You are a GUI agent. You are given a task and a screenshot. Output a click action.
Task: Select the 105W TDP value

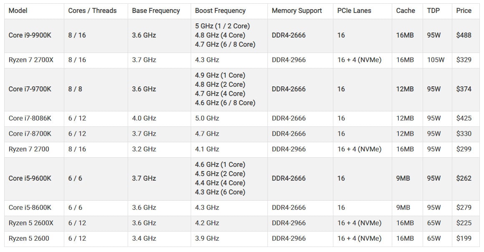coord(436,60)
